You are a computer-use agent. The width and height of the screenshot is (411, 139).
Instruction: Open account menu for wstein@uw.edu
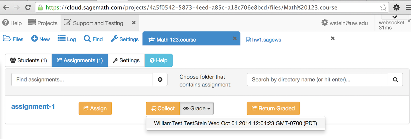344,23
